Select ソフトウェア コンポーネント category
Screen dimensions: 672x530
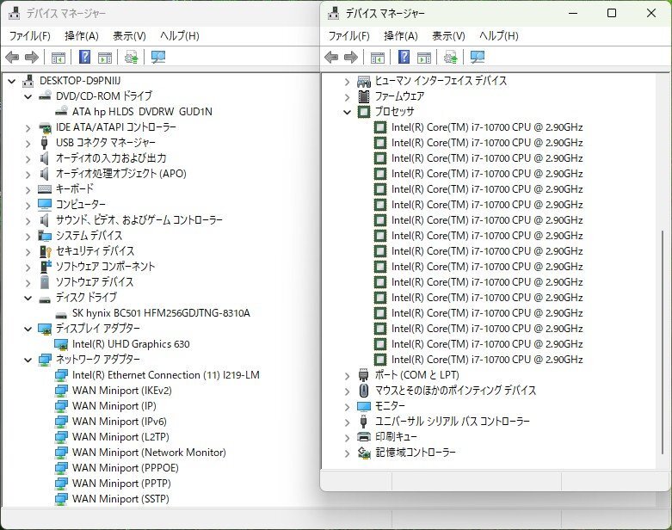pos(105,267)
